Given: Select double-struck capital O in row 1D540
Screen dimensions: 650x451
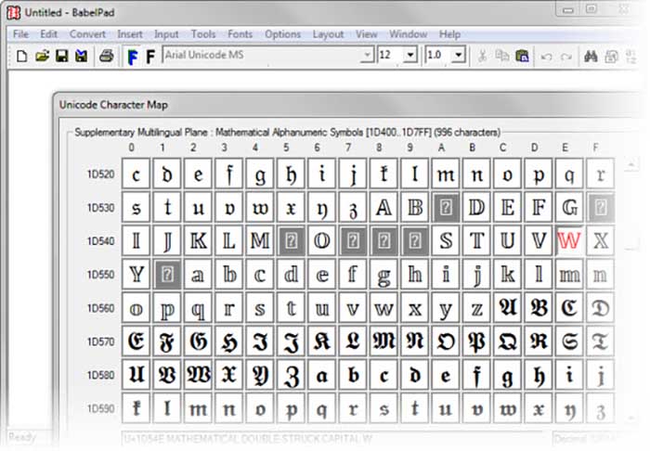Looking at the screenshot, I should click(x=321, y=241).
